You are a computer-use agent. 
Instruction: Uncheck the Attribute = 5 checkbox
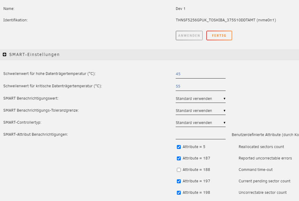pos(179,147)
